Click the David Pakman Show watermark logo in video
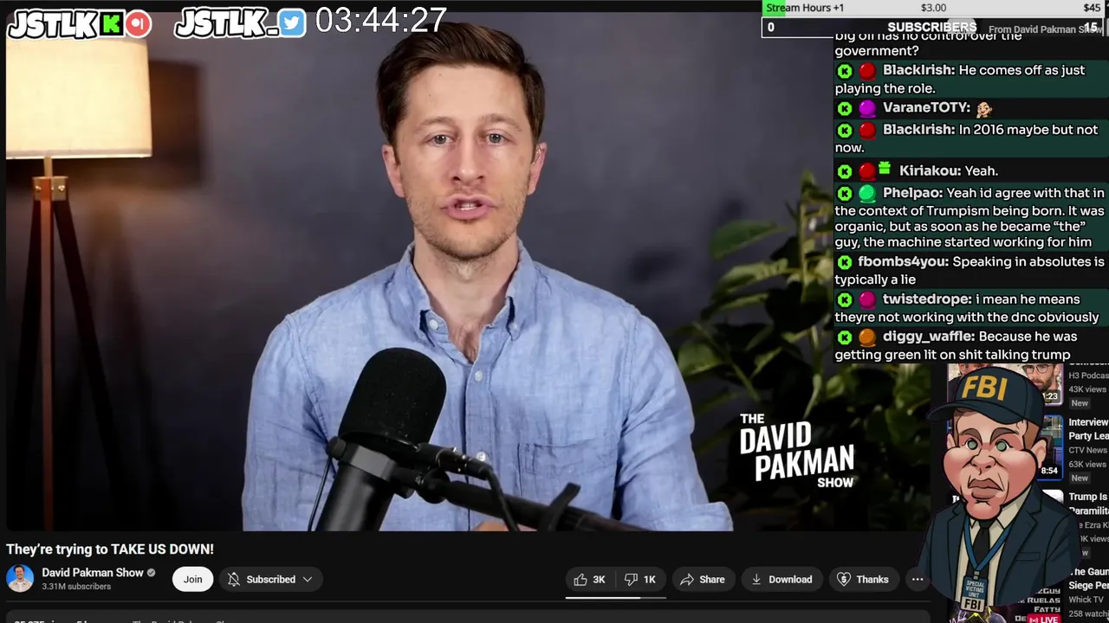Viewport: 1109px width, 623px height. [797, 451]
